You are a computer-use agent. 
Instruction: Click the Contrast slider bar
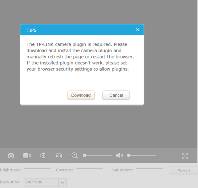90,168
